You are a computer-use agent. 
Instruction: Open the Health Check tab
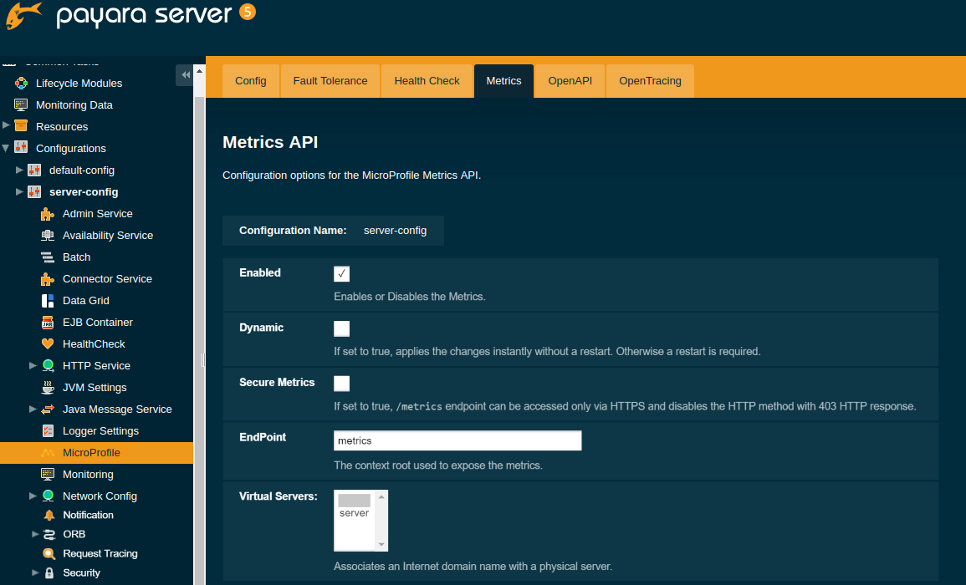click(x=427, y=81)
